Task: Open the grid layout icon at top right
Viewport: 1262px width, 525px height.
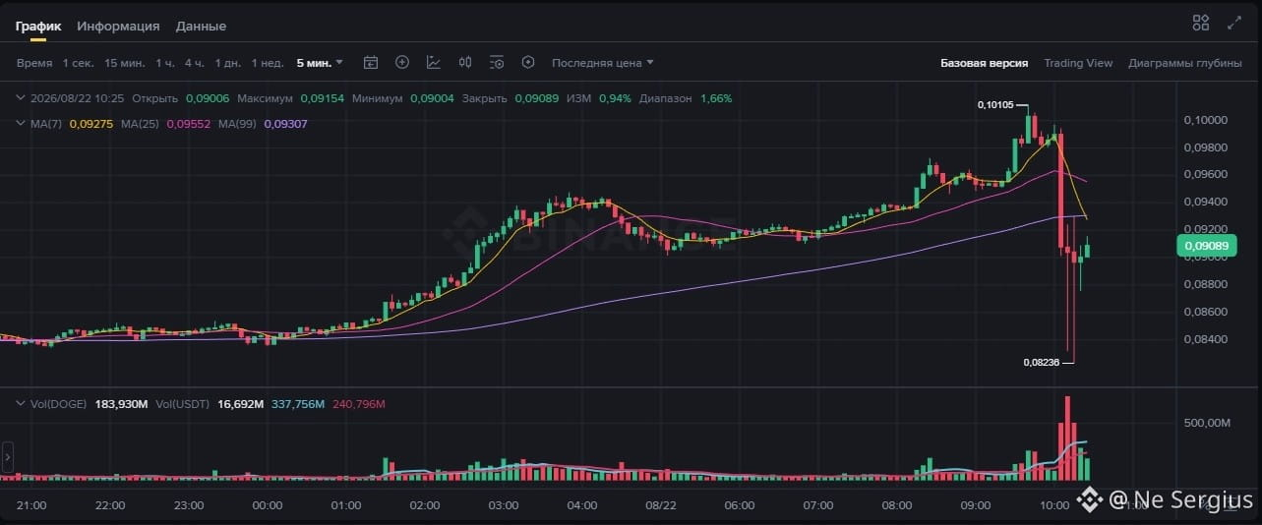Action: 1201,23
